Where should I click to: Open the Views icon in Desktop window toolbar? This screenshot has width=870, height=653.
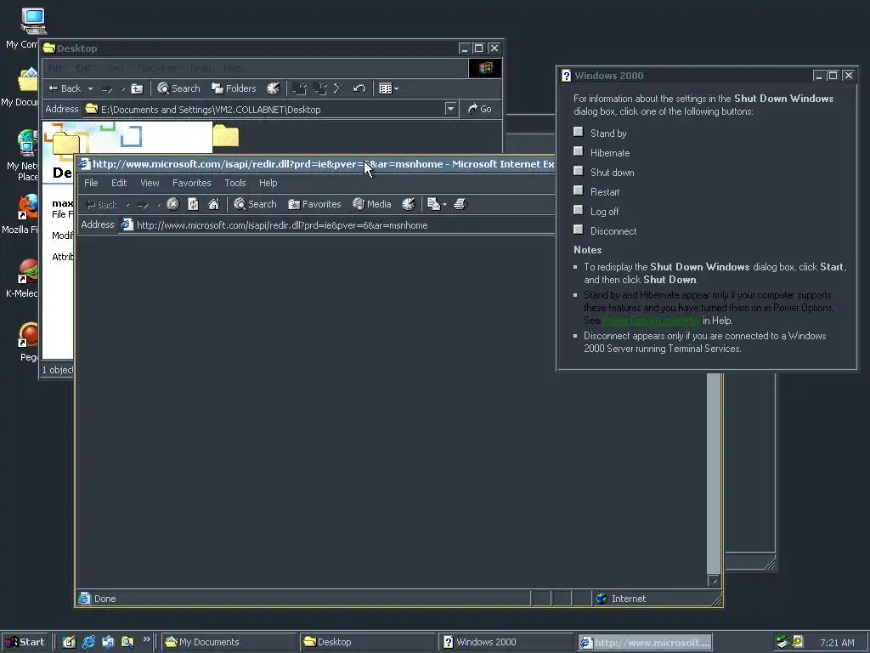(x=385, y=88)
